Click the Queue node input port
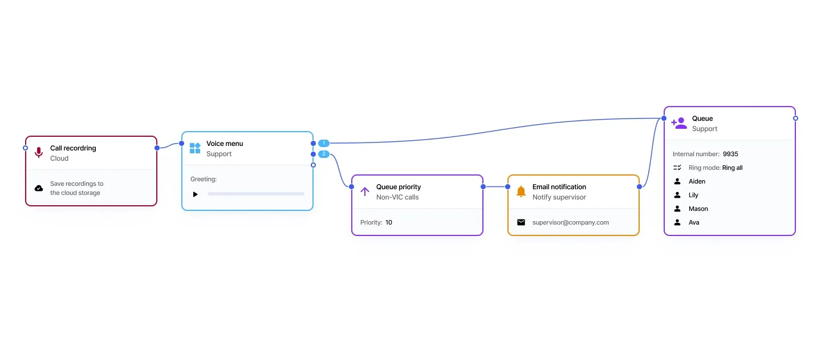Screen dimensions: 821x342 tap(664, 118)
